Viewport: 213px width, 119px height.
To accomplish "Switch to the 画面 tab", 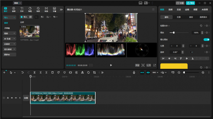I will [x=162, y=9].
